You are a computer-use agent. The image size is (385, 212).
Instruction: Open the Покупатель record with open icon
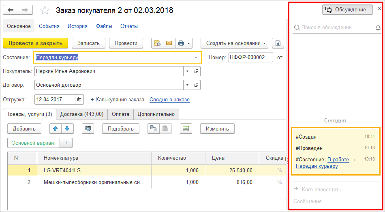coord(197,71)
